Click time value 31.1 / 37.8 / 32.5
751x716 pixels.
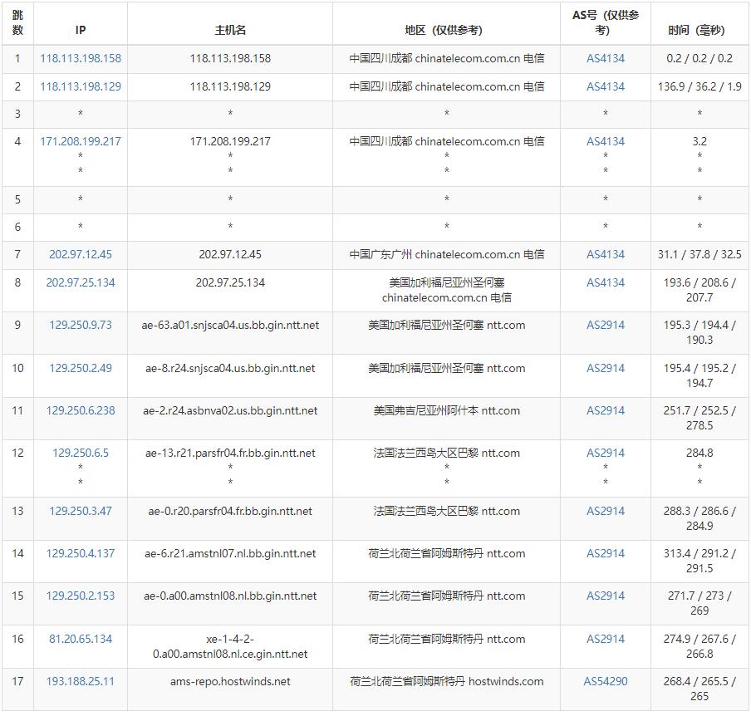pyautogui.click(x=699, y=254)
